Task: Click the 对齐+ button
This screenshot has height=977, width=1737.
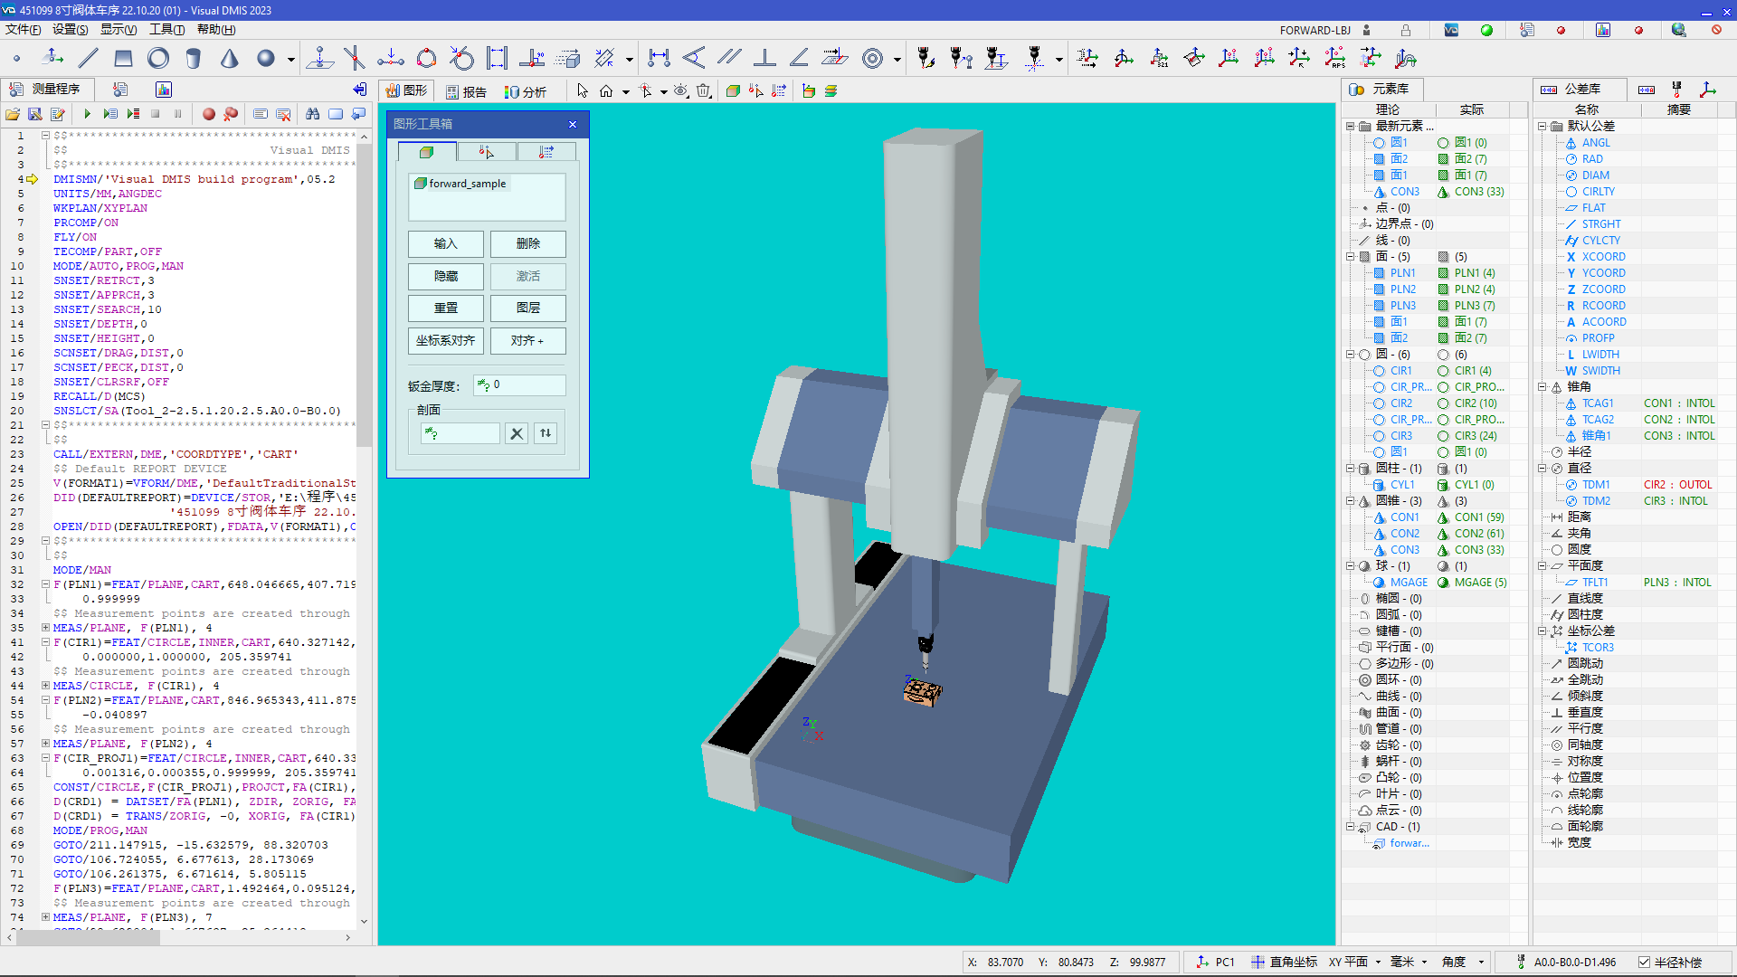Action: [x=528, y=340]
